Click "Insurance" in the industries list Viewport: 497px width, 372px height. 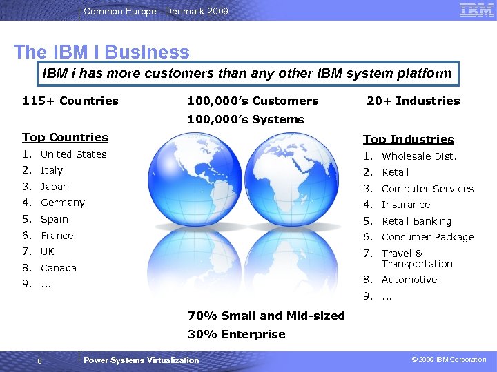[406, 205]
